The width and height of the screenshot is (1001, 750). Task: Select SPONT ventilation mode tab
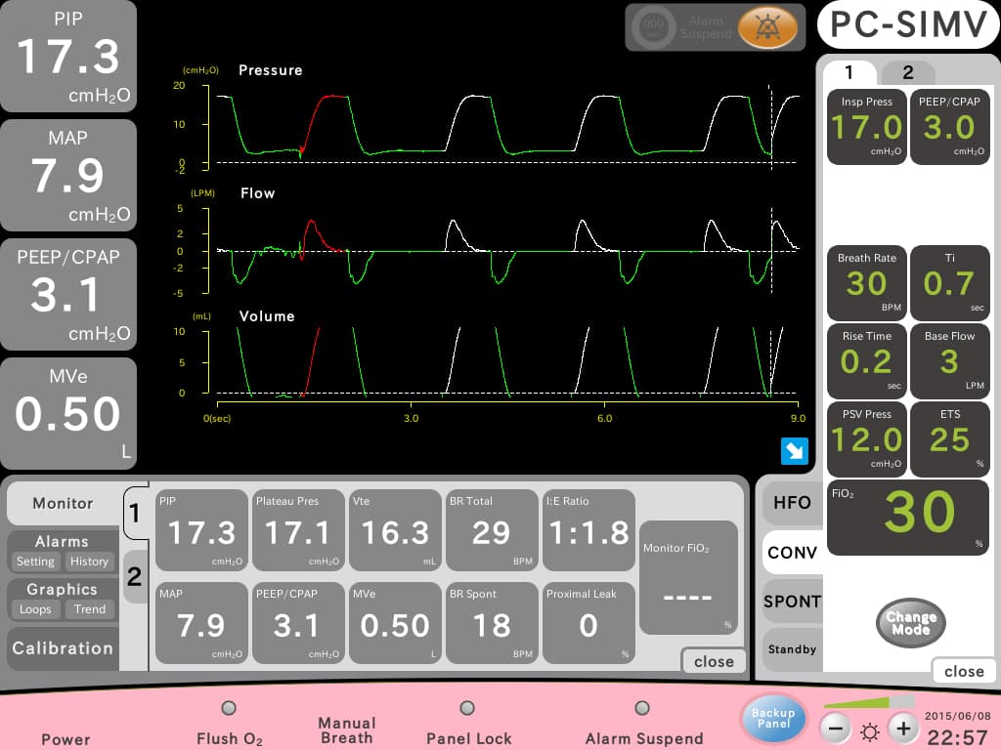(792, 602)
